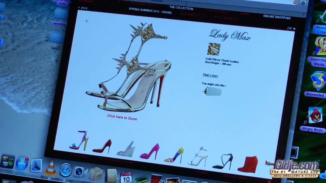Open the Address Book dock icon
326x183 pixels.
pyautogui.click(x=111, y=175)
